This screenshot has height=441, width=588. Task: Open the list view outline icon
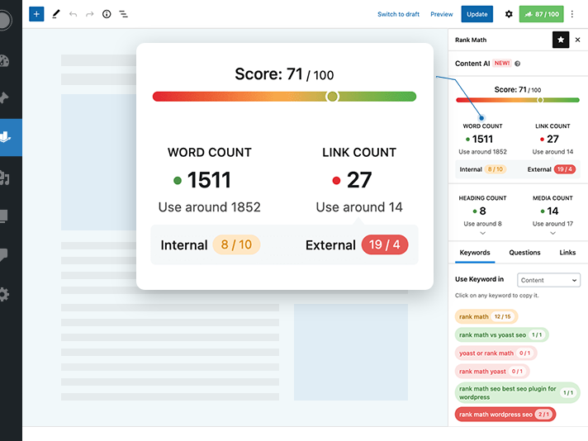[x=123, y=14]
